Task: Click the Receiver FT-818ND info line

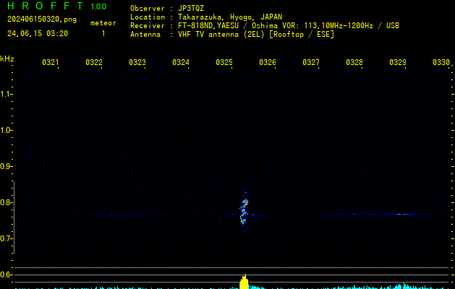Action: (264, 25)
